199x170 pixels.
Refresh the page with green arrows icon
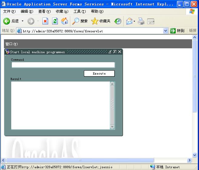coord(55,21)
